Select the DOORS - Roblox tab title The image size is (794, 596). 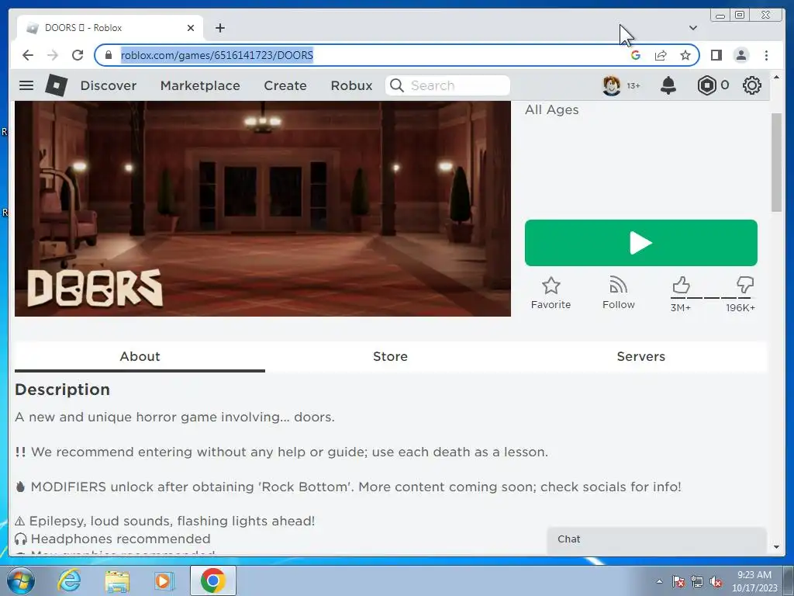(x=84, y=28)
